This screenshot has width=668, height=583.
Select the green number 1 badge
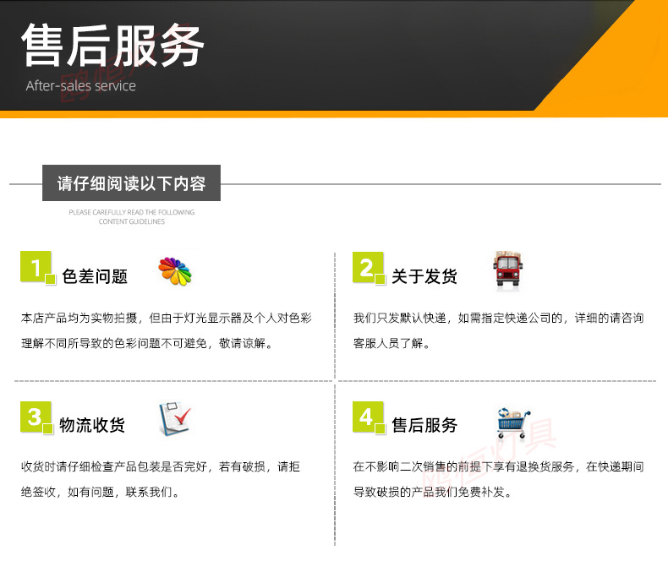(36, 268)
